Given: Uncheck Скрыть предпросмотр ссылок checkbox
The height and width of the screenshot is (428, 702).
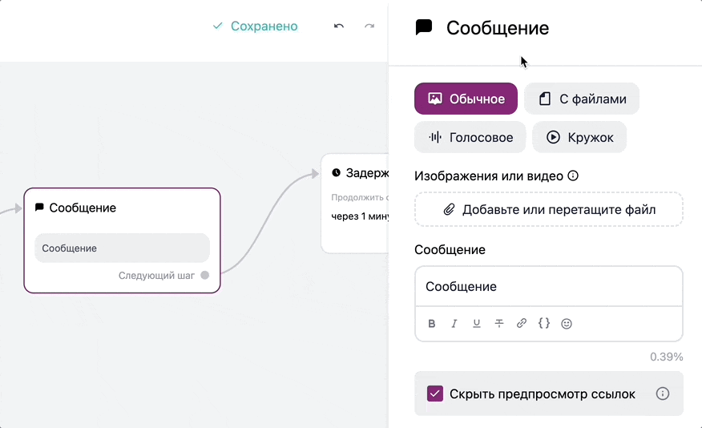Looking at the screenshot, I should click(x=434, y=394).
